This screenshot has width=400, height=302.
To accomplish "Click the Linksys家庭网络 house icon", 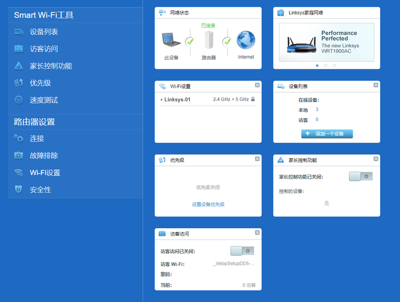I will click(281, 12).
